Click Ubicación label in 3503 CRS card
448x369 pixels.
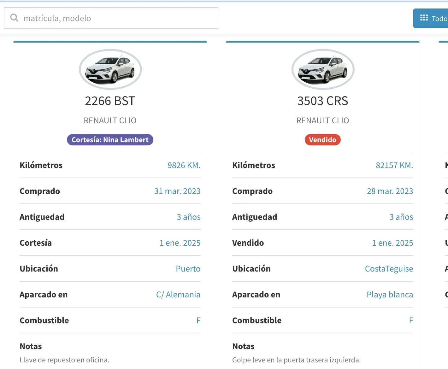(x=251, y=269)
